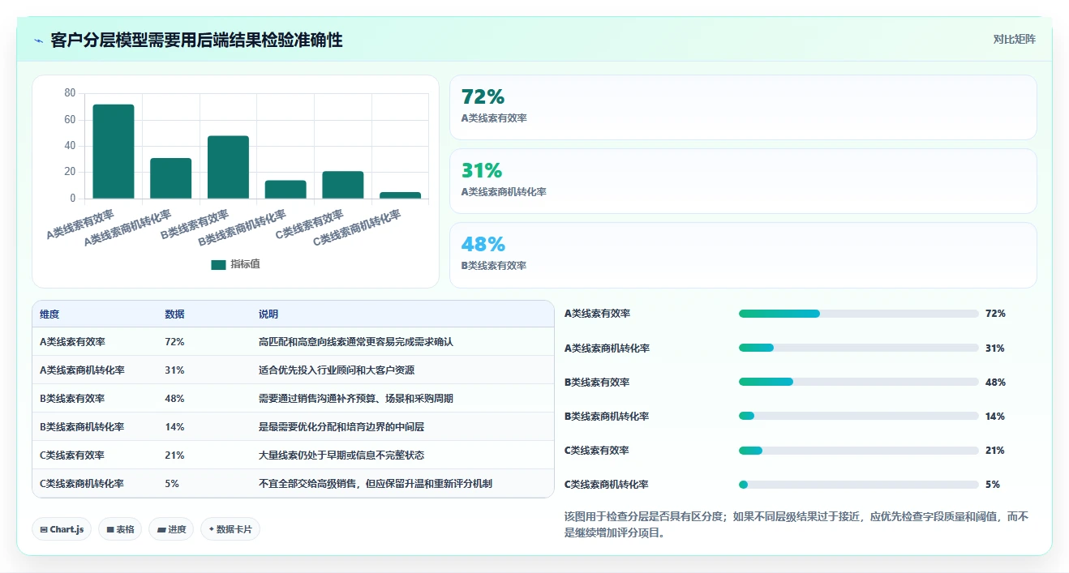Screen dimensions: 1069x573
Task: Click the 31% value in the table
Action: click(174, 370)
